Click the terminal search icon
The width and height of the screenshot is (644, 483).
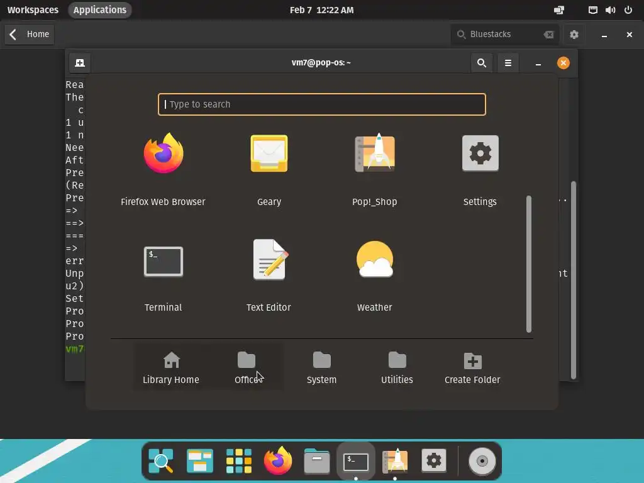pos(482,63)
